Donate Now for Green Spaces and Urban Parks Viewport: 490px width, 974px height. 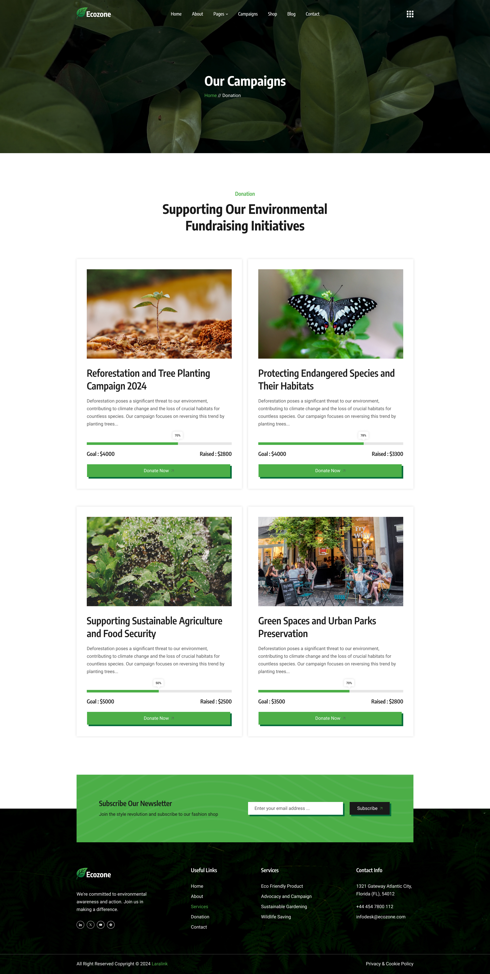330,719
